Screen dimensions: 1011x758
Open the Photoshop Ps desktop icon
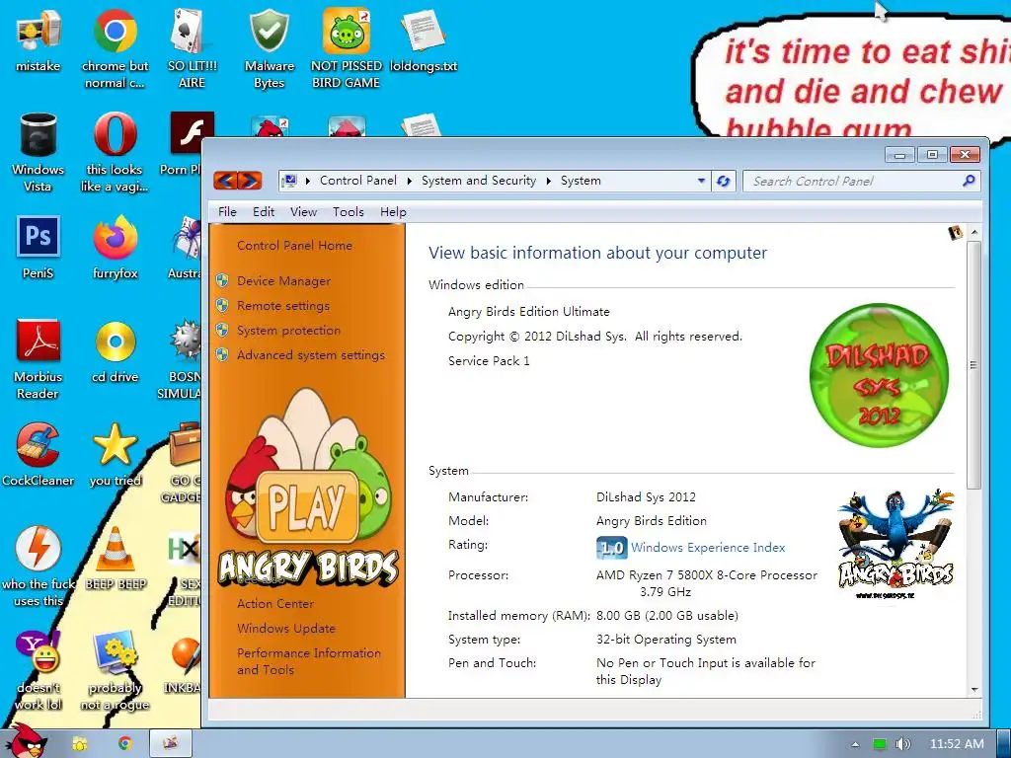(39, 248)
